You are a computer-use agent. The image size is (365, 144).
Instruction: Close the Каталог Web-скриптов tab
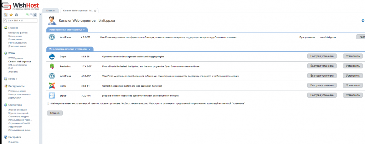(x=95, y=11)
